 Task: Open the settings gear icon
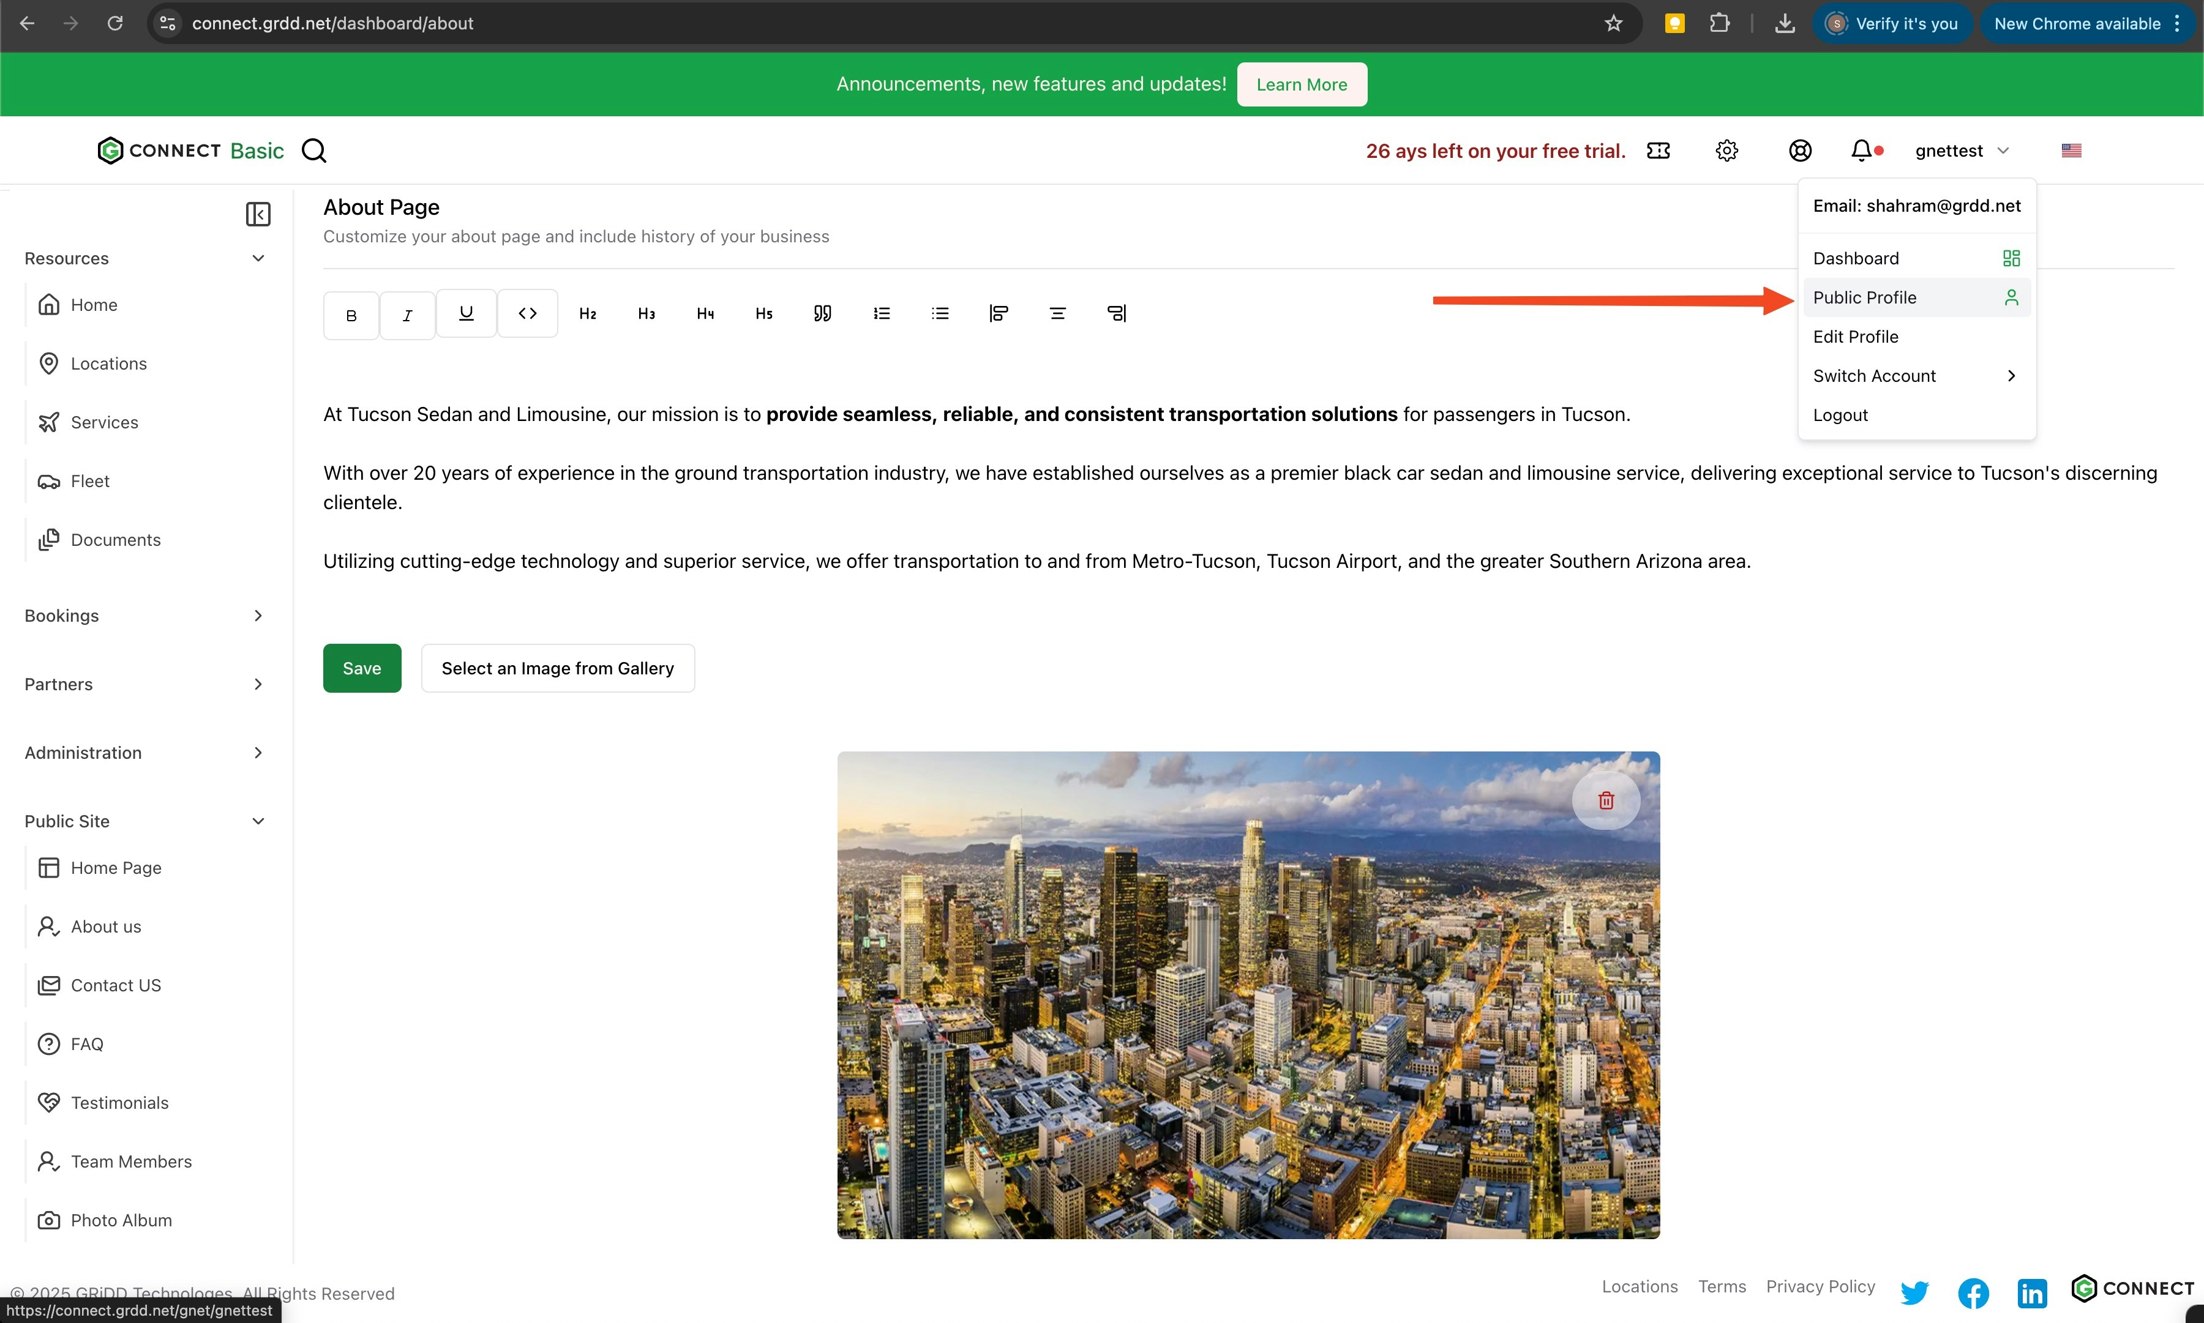(1727, 151)
